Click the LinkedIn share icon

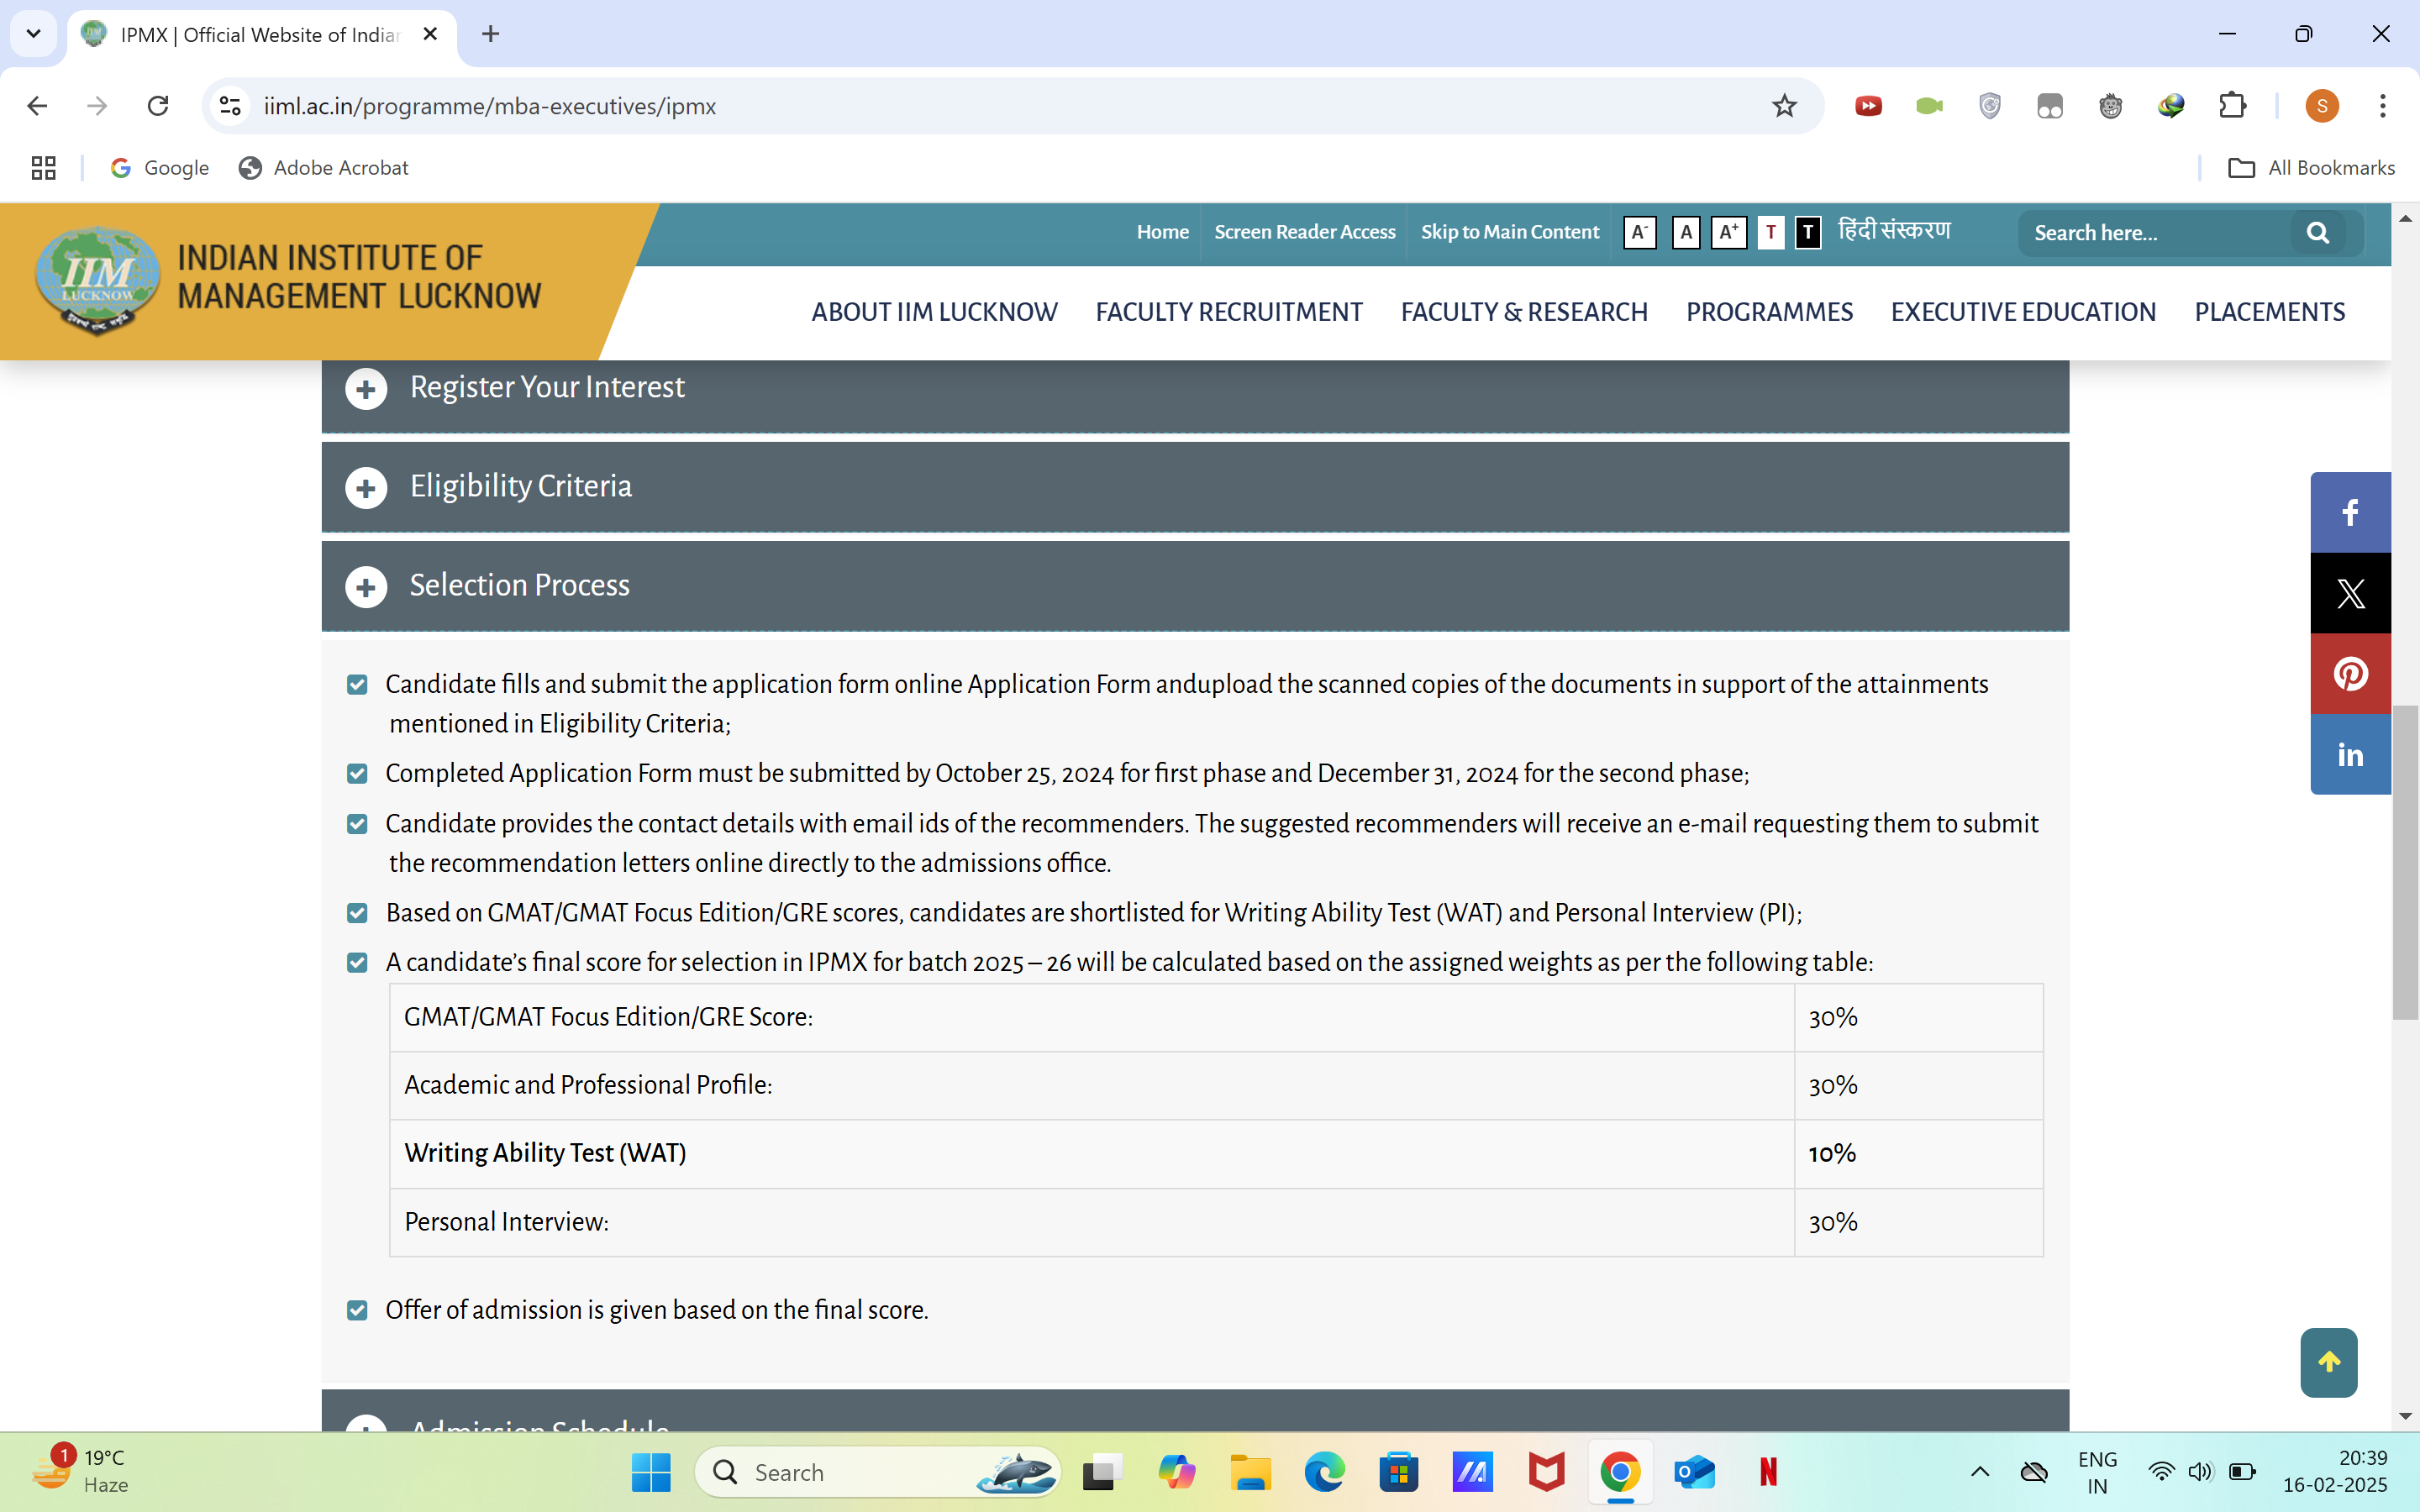2350,755
